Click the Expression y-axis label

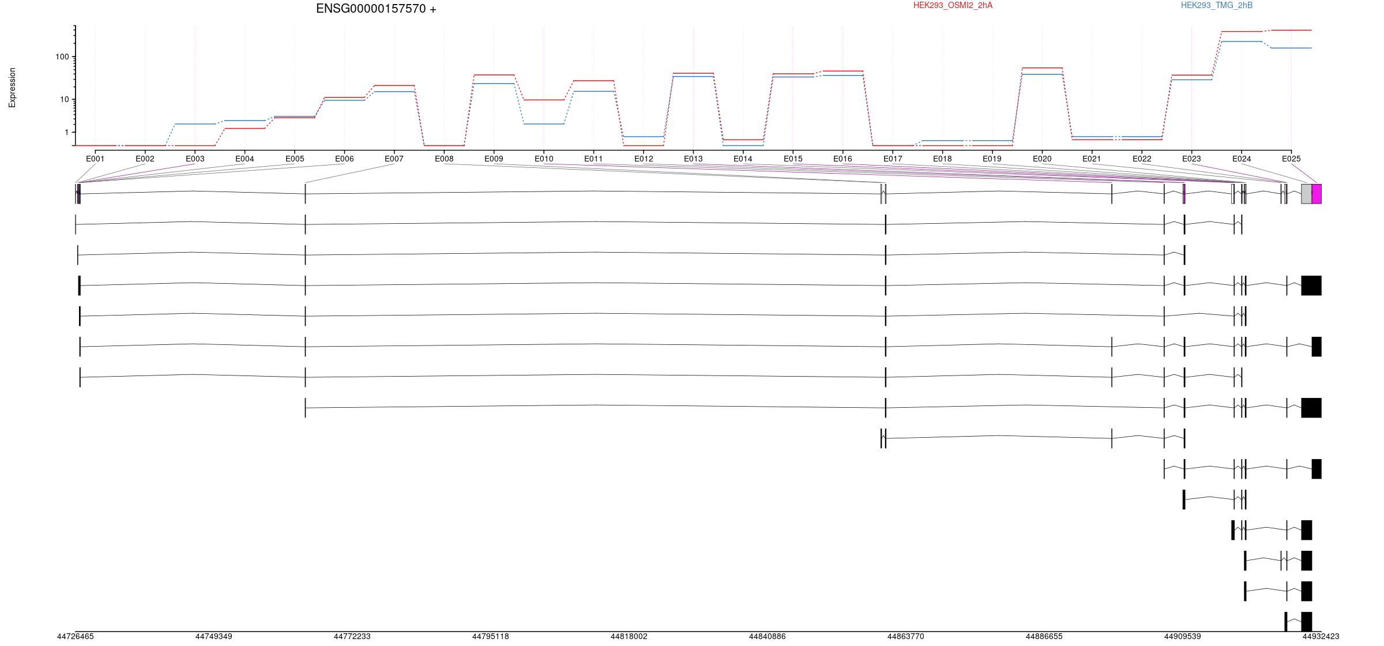click(x=12, y=88)
